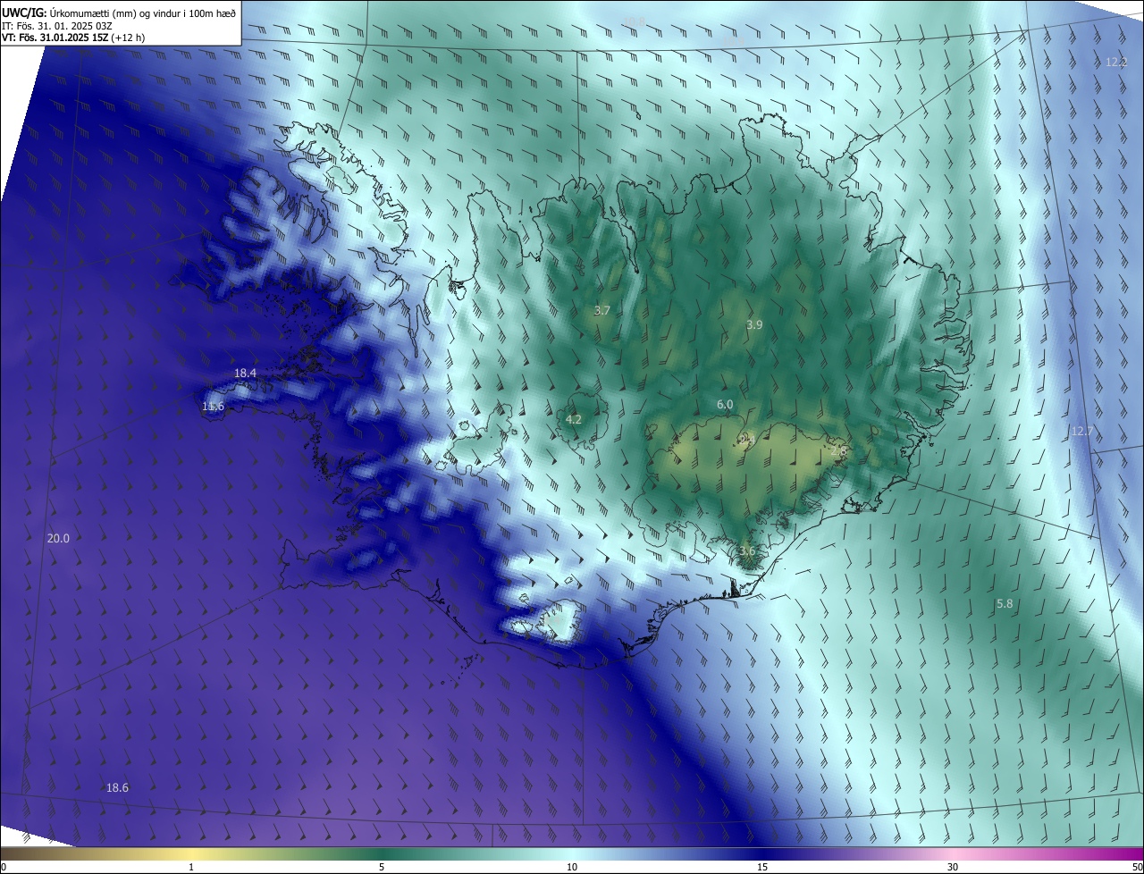Screen dimensions: 1144x874
Task: Click the 2.8 value label on eastern Vatnajökull
Action: pos(837,452)
